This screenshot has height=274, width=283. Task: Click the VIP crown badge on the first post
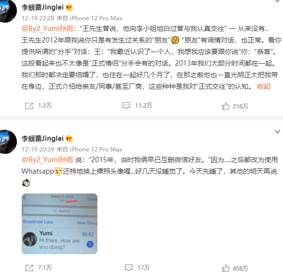click(69, 8)
